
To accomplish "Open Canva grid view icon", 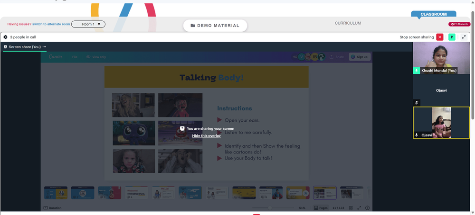I will (x=351, y=208).
